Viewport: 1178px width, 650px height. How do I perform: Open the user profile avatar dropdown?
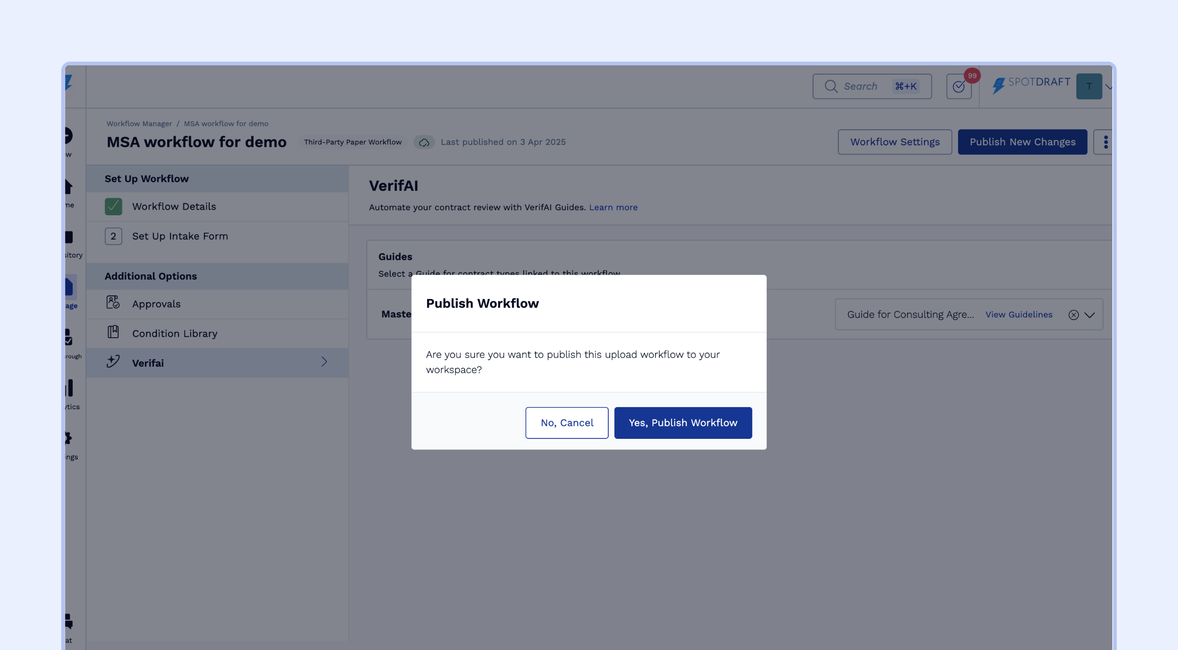(1089, 86)
